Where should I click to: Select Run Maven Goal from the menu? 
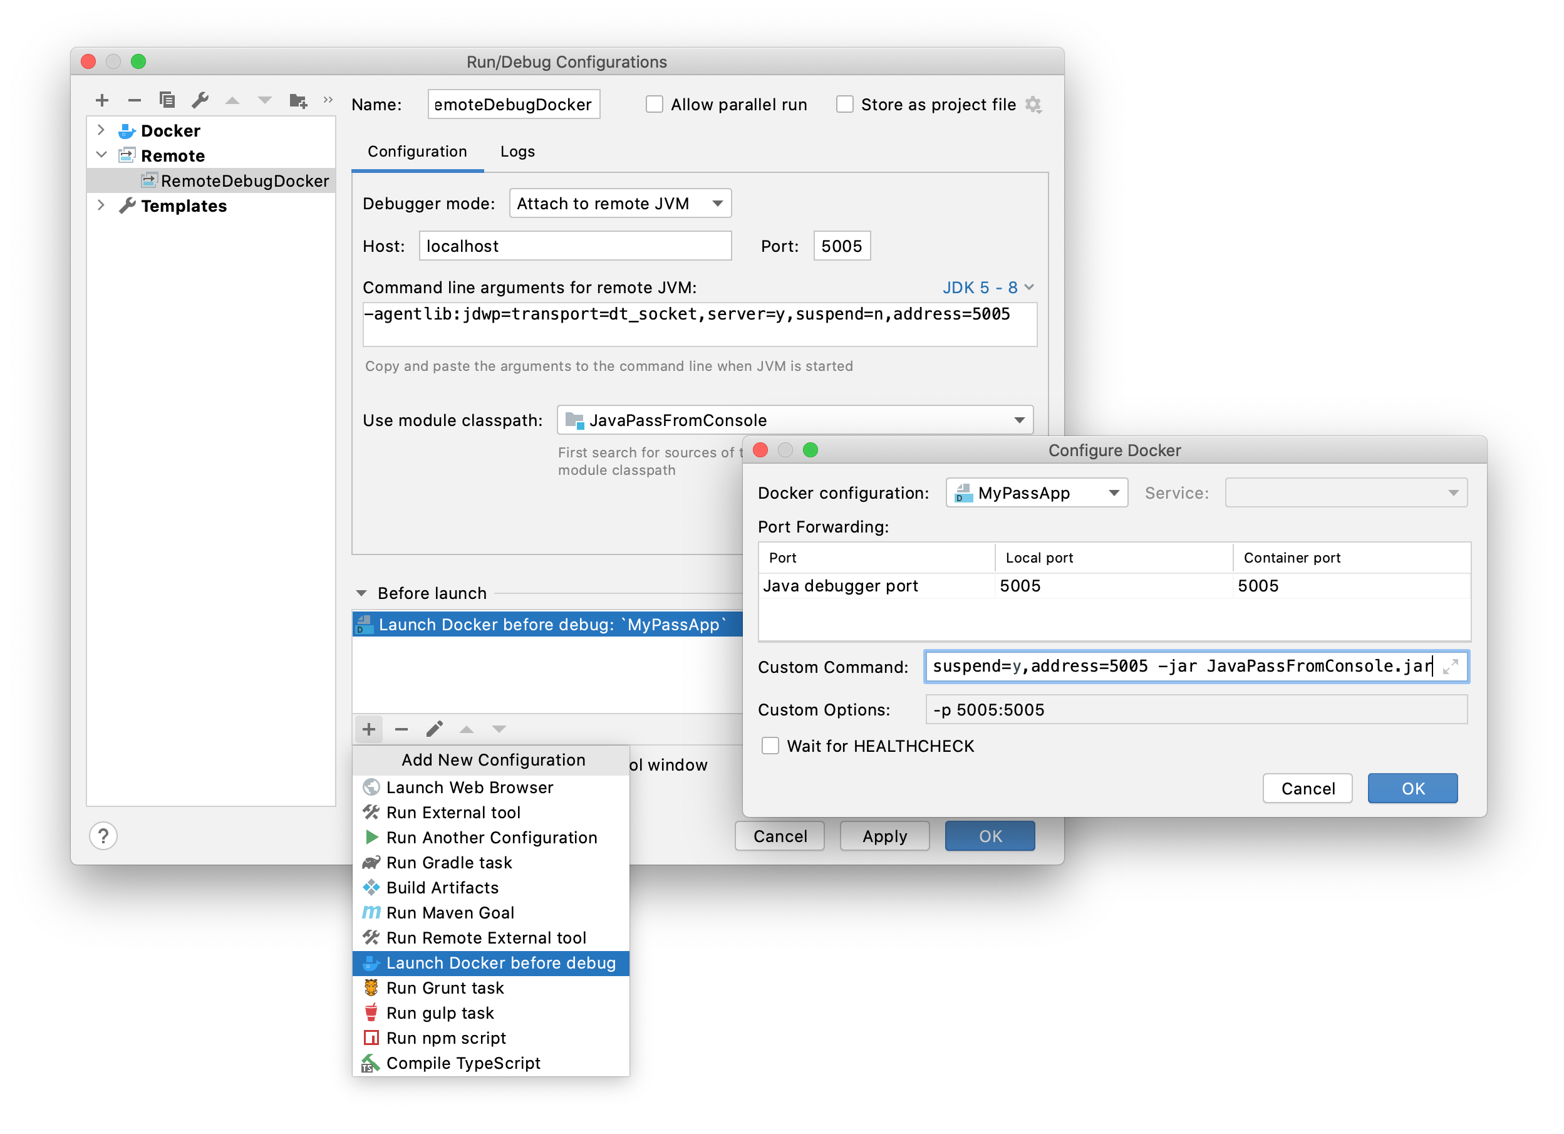click(450, 912)
